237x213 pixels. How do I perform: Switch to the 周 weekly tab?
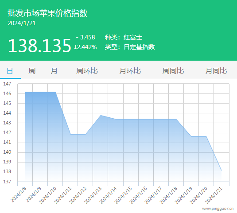coord(32,71)
